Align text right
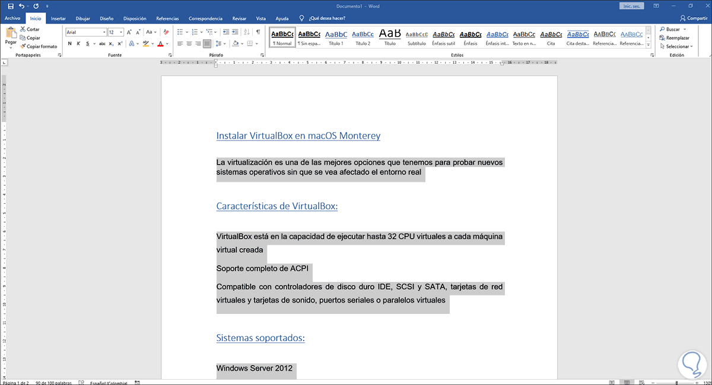Viewport: 712px width, 385px height. pyautogui.click(x=198, y=43)
